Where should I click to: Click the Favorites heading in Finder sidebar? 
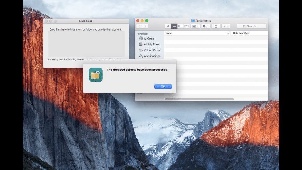pos(142,34)
